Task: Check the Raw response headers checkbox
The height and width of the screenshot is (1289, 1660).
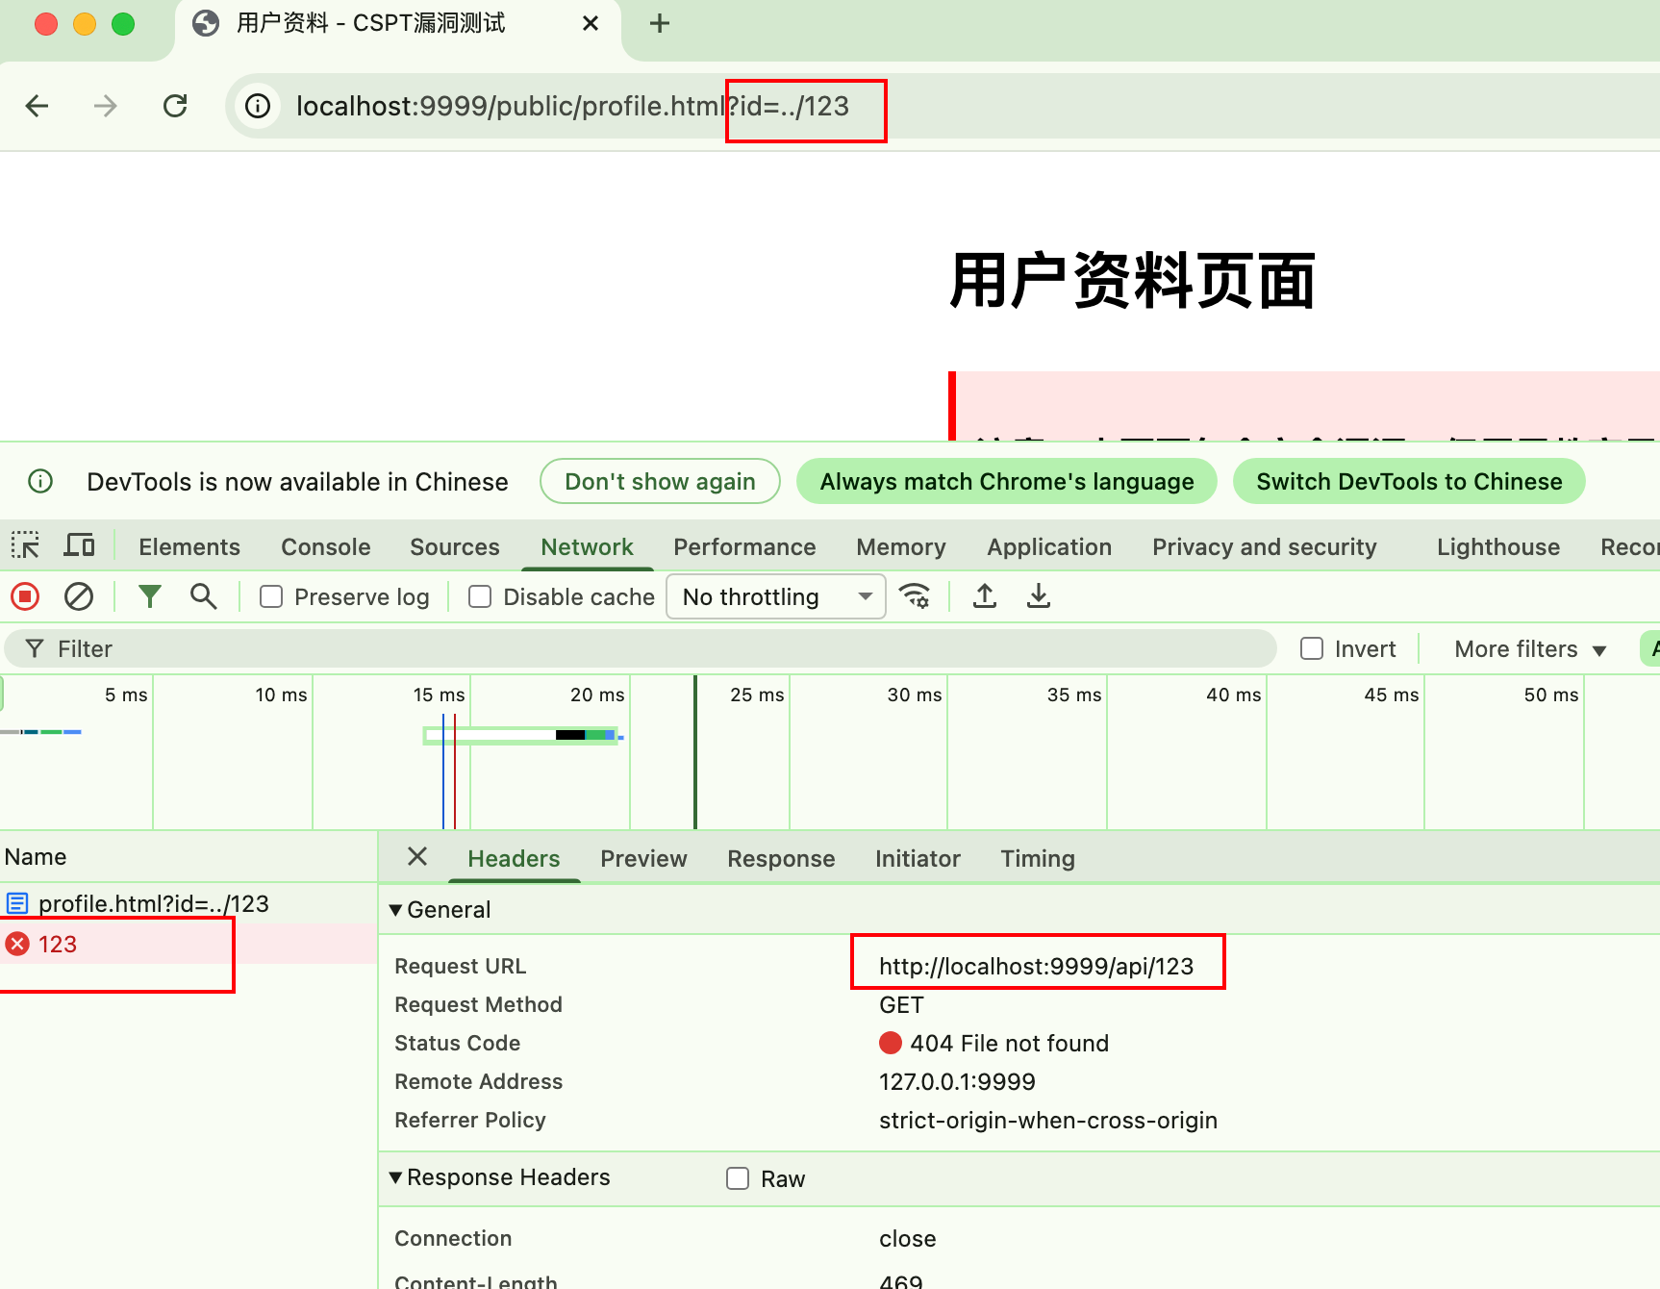Action: (x=737, y=1177)
